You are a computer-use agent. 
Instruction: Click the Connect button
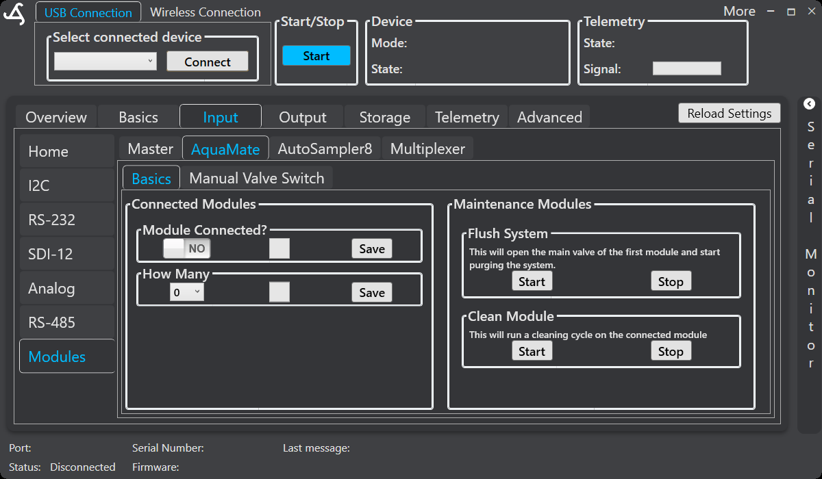pos(208,62)
